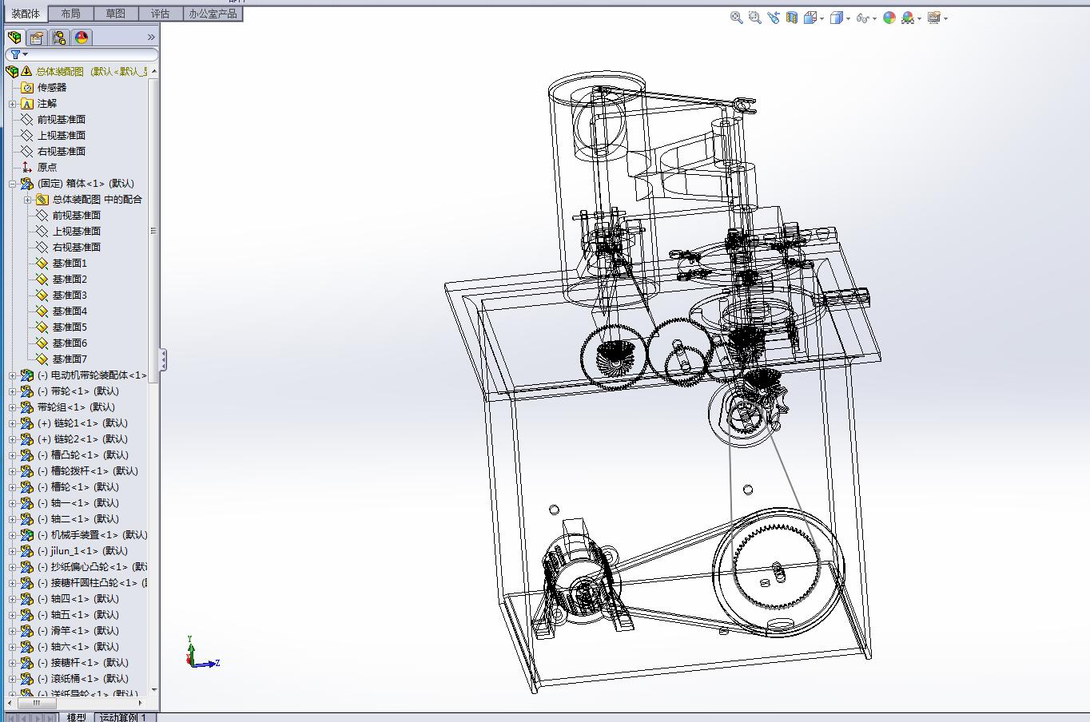
Task: Switch to the 模型 bottom tab
Action: 77,716
